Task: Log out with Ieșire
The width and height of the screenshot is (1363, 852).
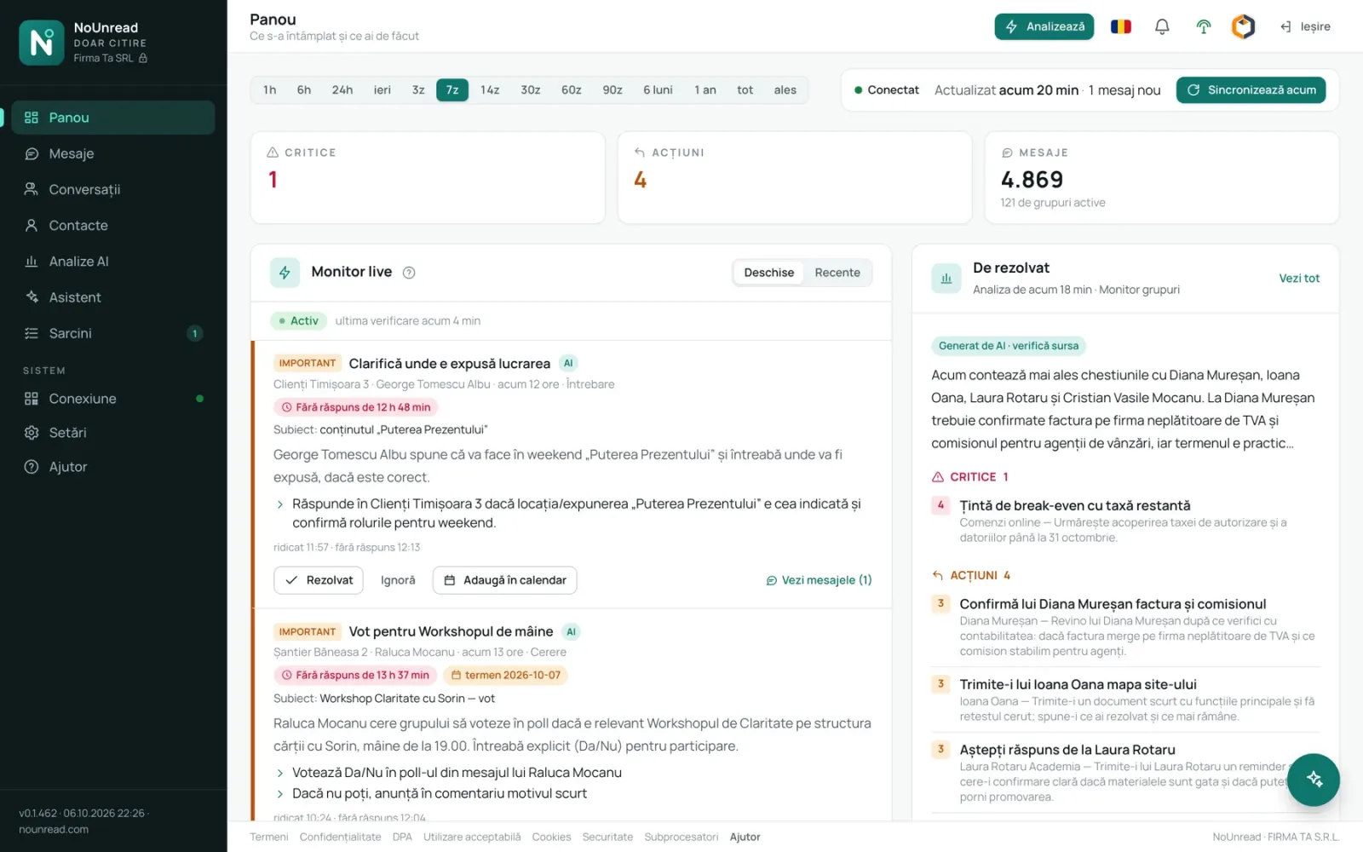Action: click(1305, 26)
